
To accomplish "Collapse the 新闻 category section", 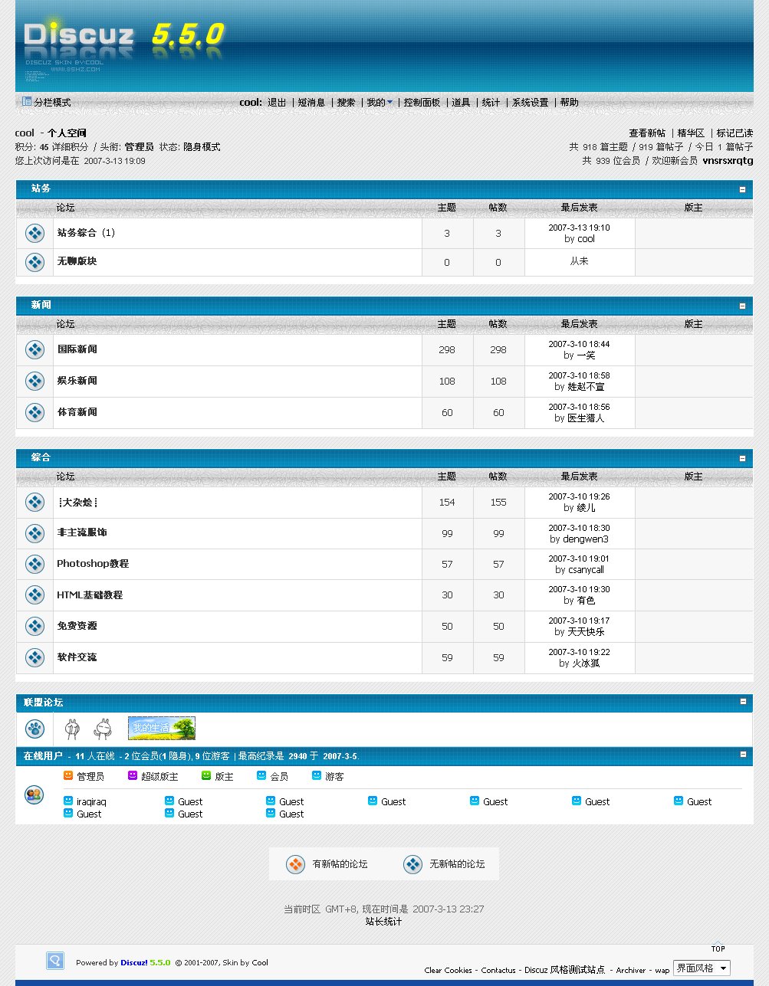I will coord(742,306).
